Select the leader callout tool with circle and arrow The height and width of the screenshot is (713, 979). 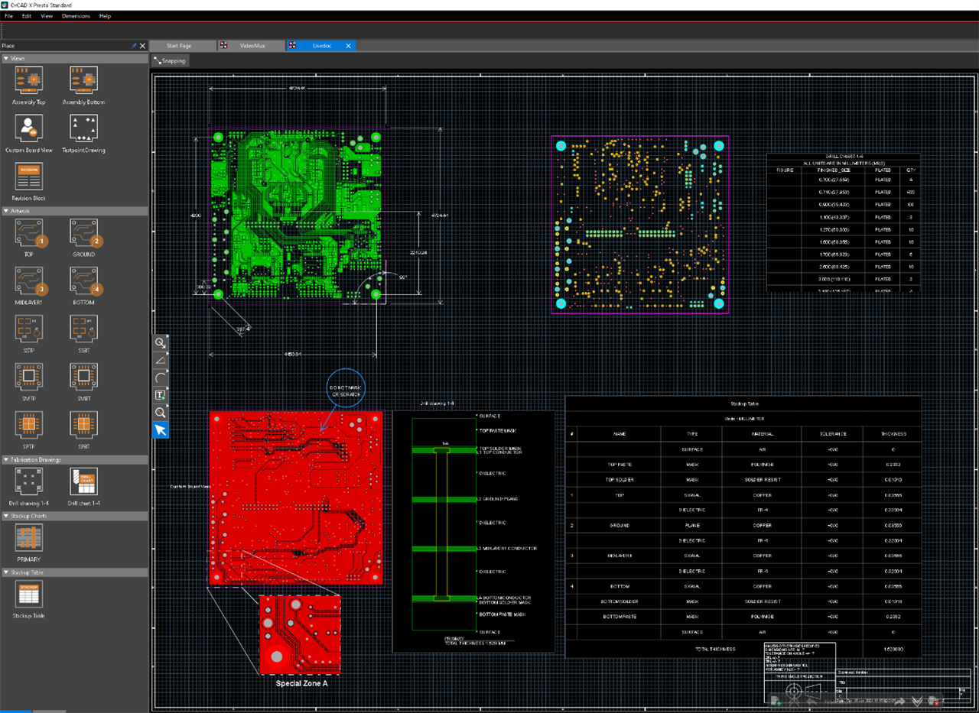coord(161,342)
